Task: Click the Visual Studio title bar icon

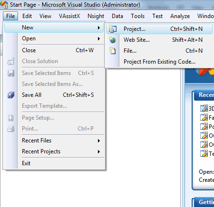Action: [x=4, y=4]
